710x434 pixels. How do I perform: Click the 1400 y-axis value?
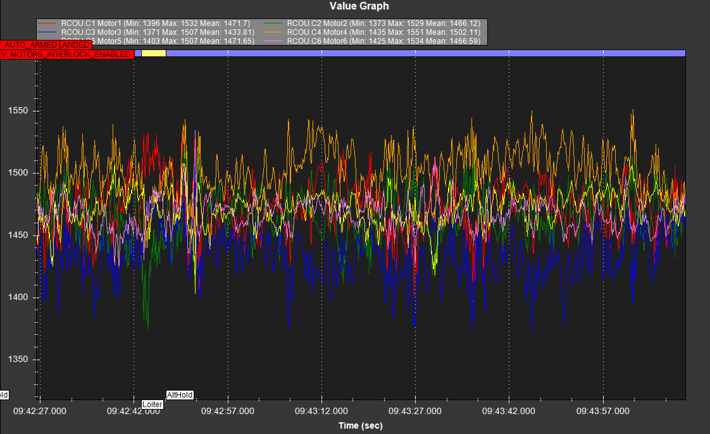[x=18, y=297]
